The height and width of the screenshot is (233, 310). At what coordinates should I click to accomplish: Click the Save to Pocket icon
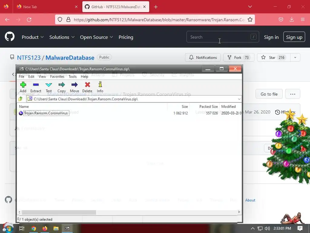[281, 19]
